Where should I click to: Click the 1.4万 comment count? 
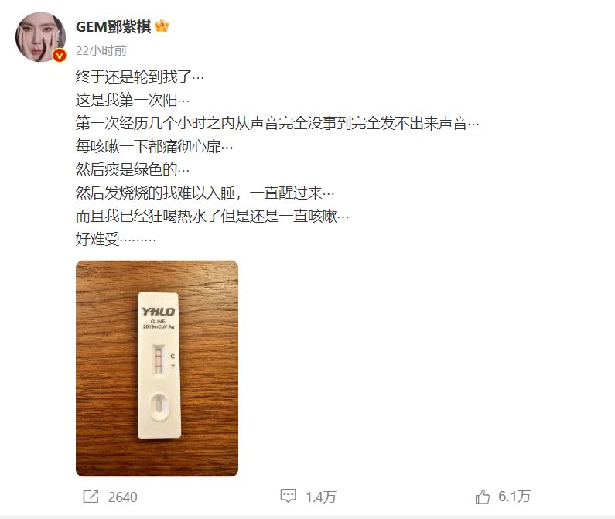321,497
